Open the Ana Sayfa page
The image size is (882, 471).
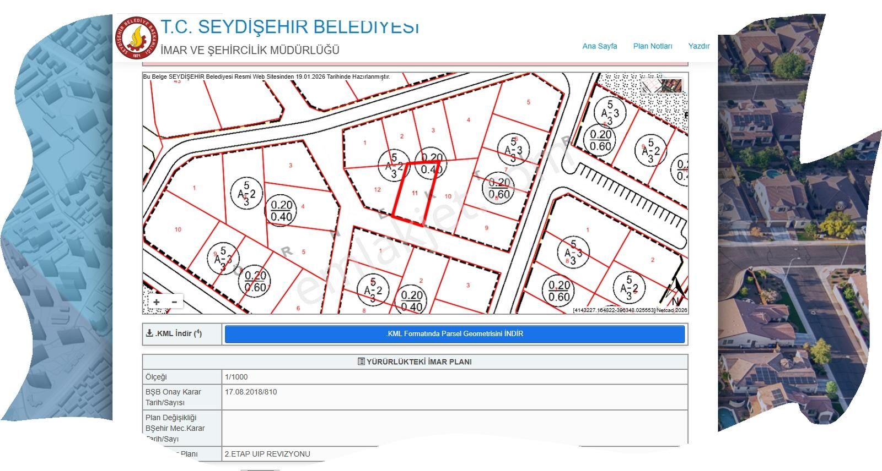point(599,46)
